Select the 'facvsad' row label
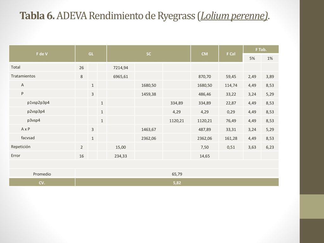The height and width of the screenshot is (243, 324). coord(28,138)
